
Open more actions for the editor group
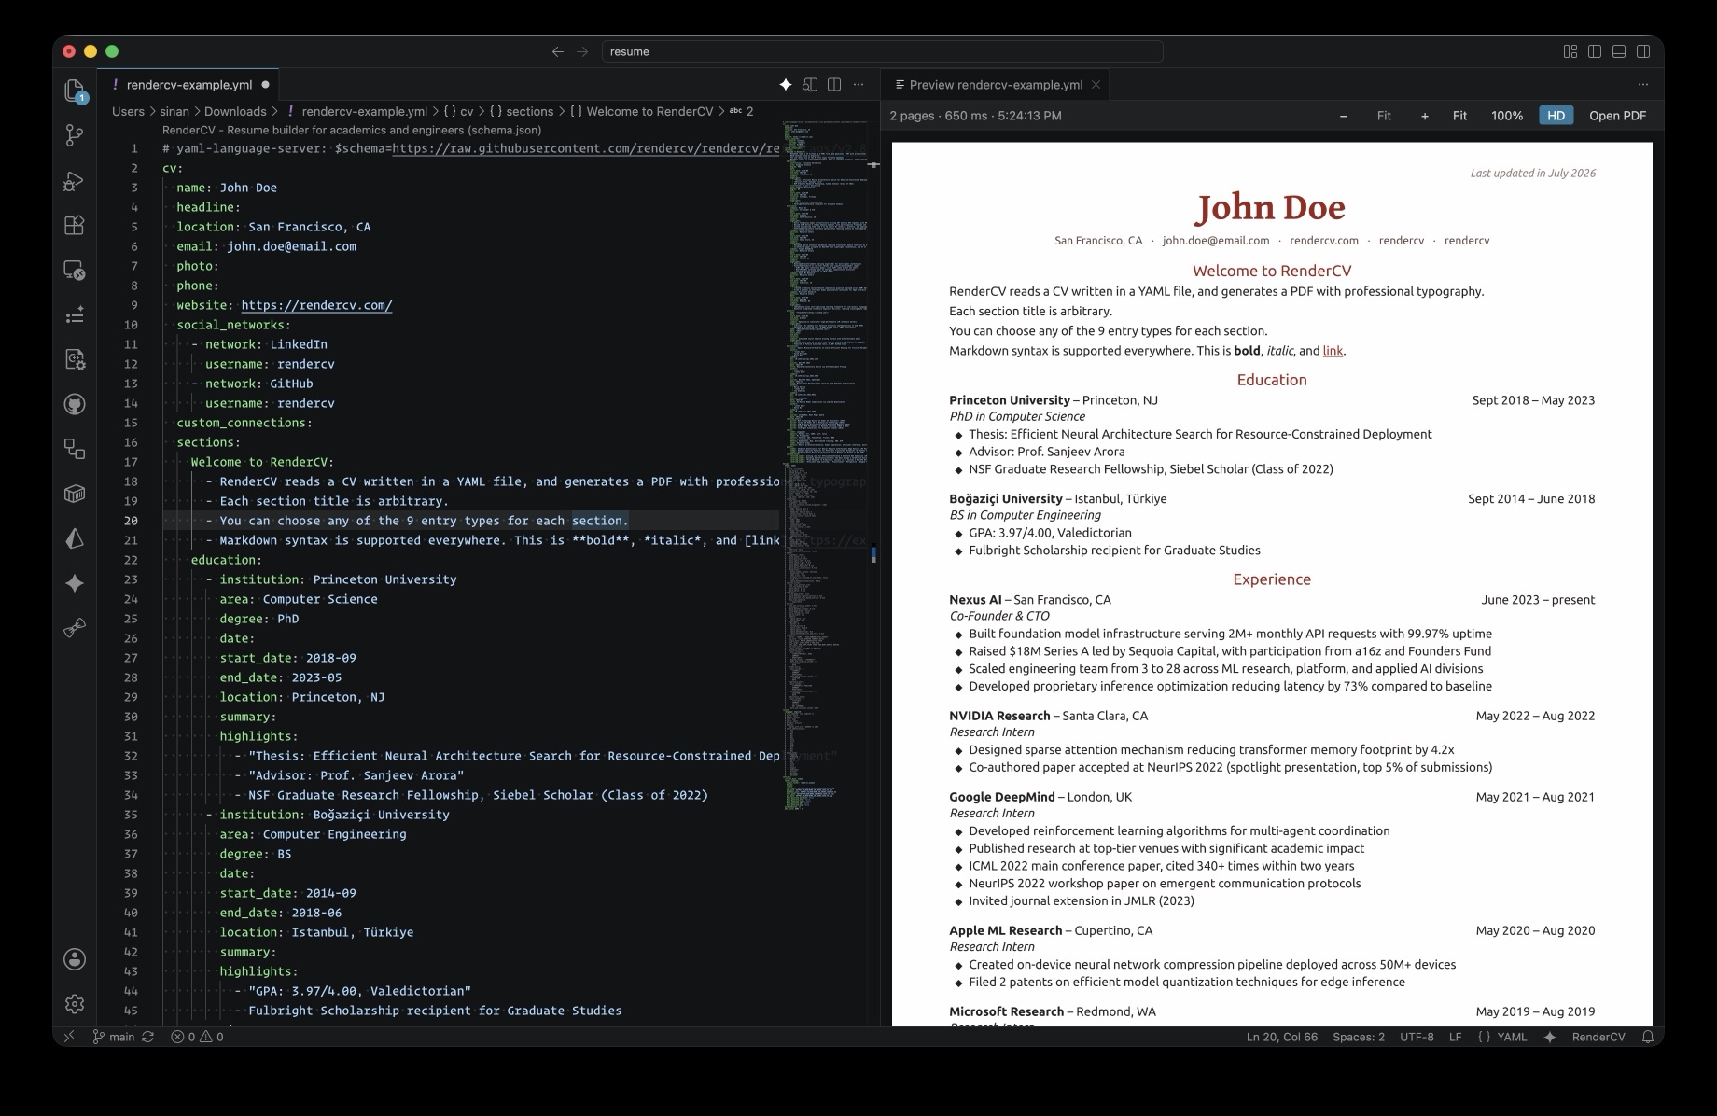[x=858, y=85]
